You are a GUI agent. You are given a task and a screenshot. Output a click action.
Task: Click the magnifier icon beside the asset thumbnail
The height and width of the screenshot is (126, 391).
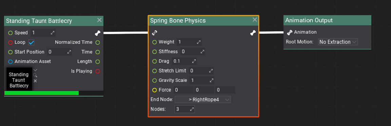coord(35,75)
